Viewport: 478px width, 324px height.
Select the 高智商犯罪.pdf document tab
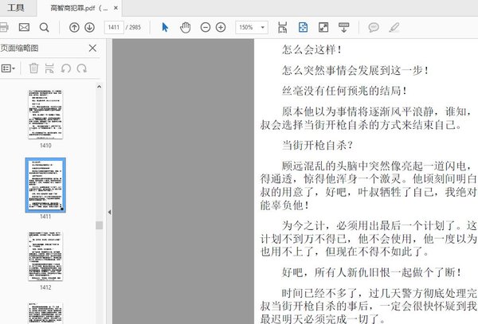[x=79, y=8]
